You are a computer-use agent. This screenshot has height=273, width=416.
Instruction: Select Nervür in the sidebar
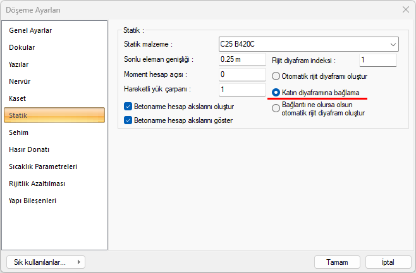(20, 81)
